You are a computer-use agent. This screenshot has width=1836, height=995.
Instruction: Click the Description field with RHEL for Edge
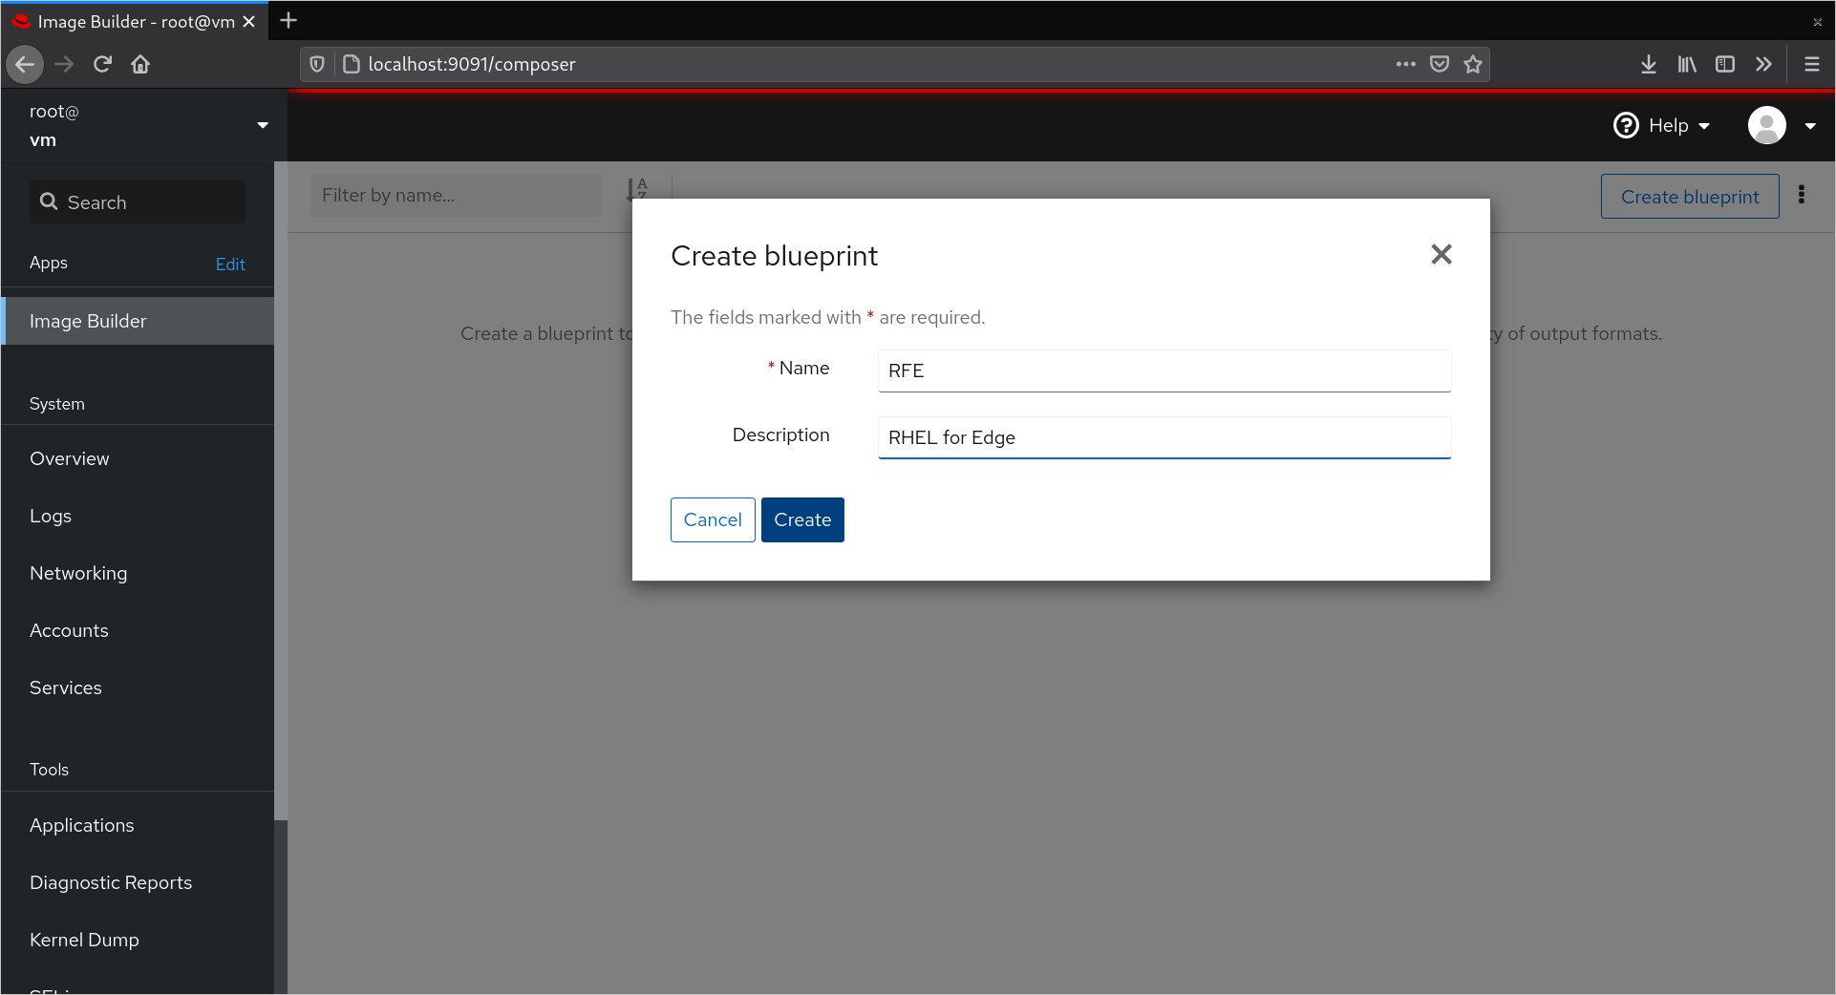pos(1164,437)
